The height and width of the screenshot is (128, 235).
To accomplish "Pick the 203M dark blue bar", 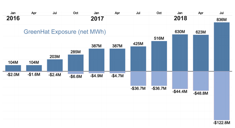I will point(55,65).
